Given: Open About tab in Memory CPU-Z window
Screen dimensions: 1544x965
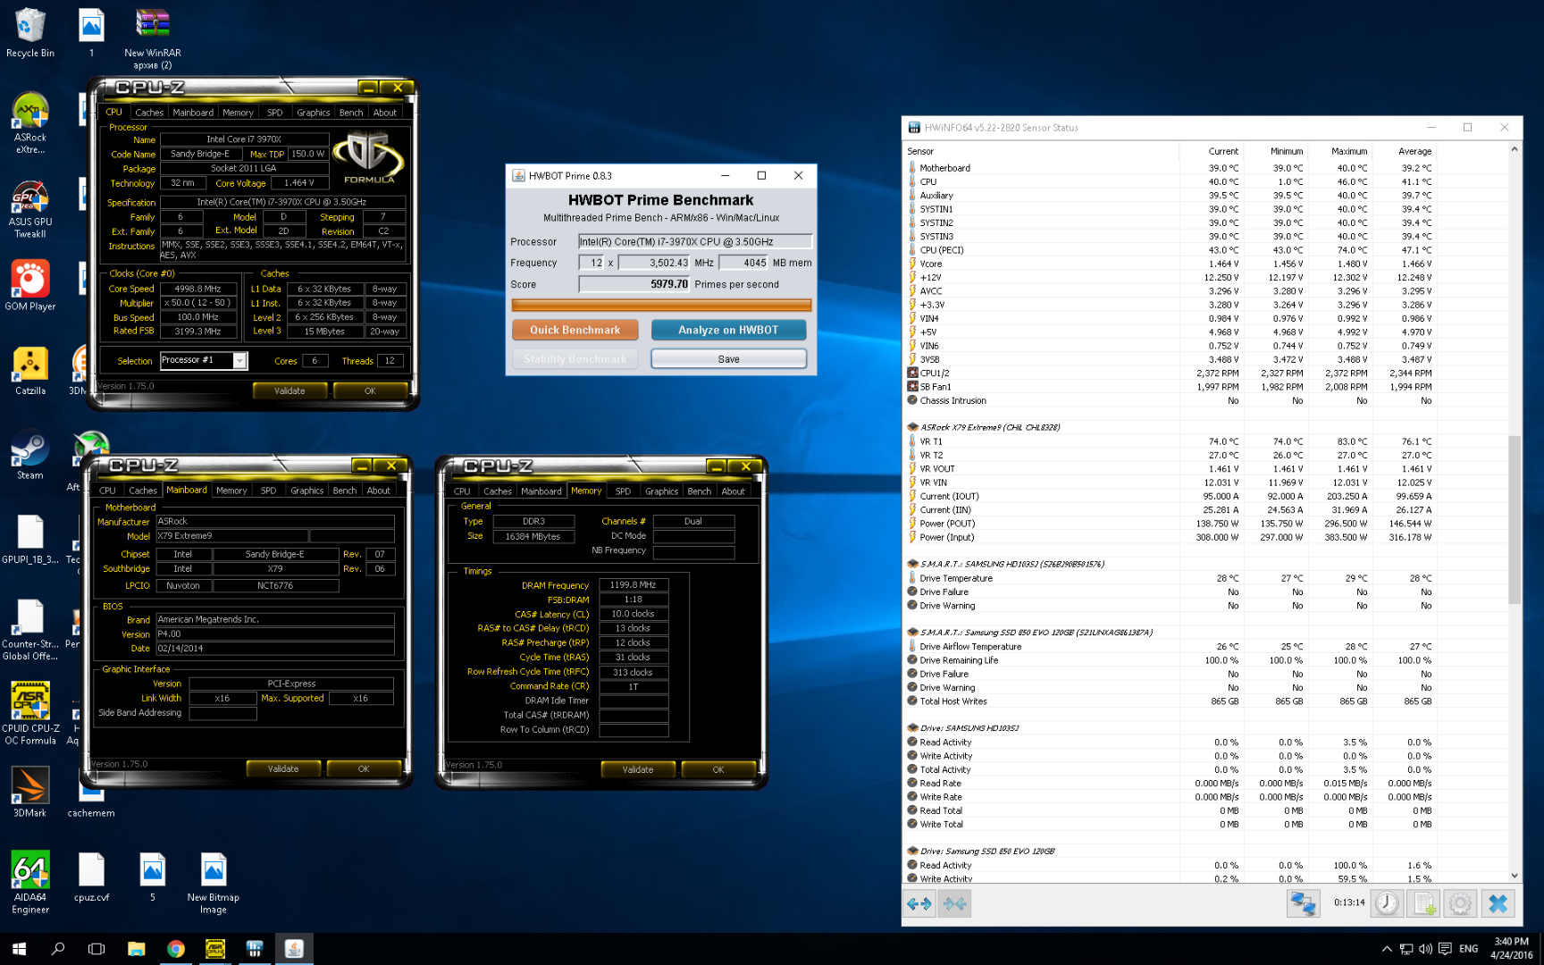Looking at the screenshot, I should point(733,491).
